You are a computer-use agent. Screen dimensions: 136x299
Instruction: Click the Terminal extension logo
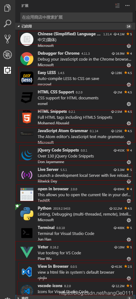point(27,233)
